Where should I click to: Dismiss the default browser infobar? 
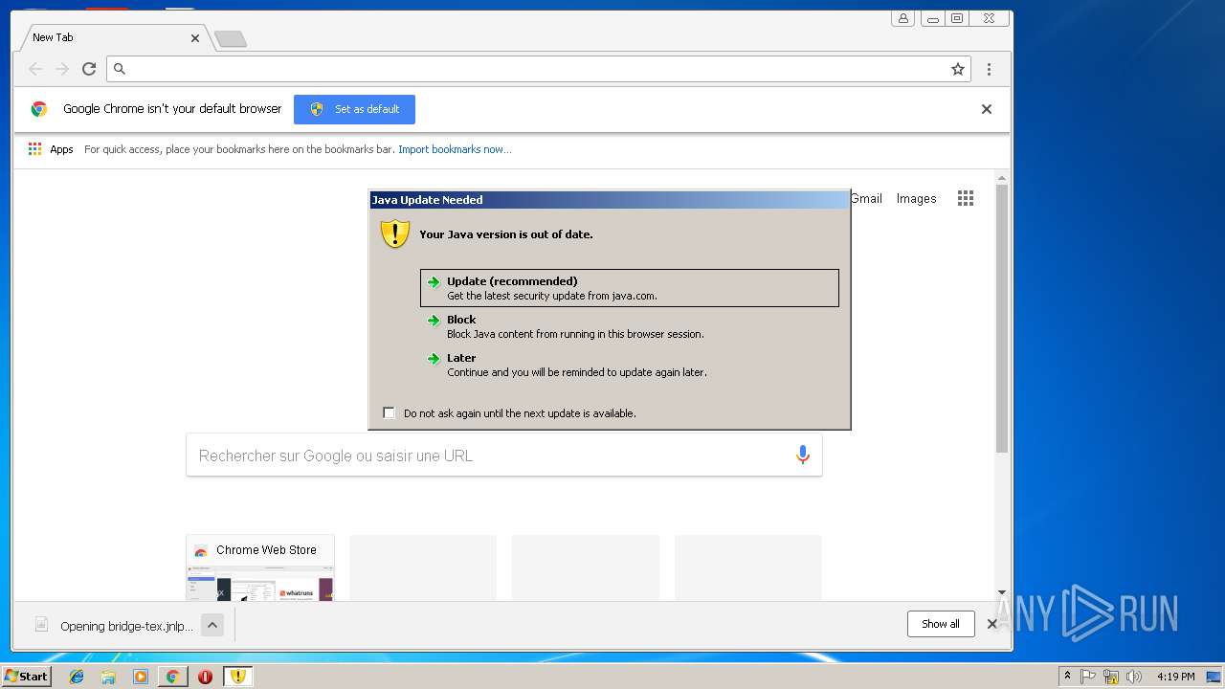pyautogui.click(x=987, y=109)
